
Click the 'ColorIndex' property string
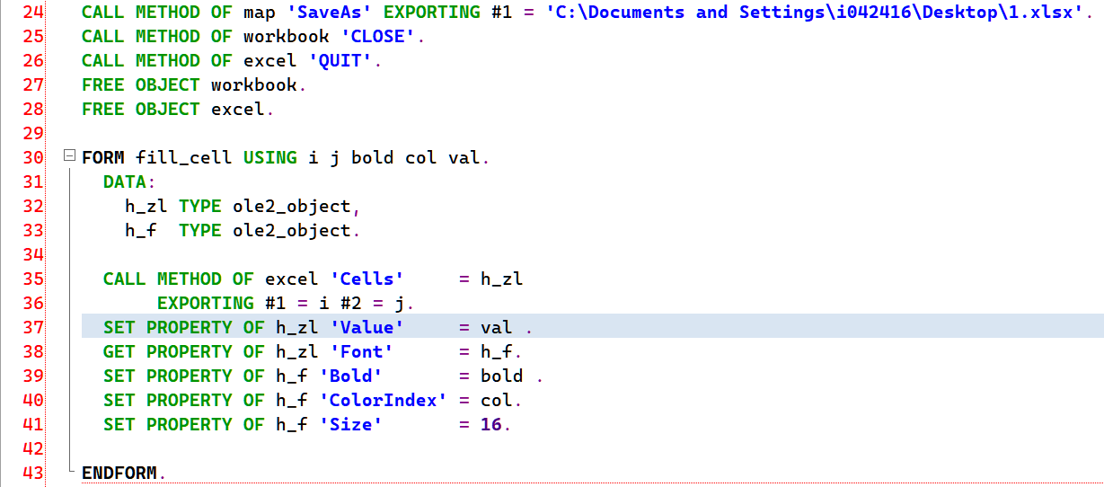pos(384,401)
